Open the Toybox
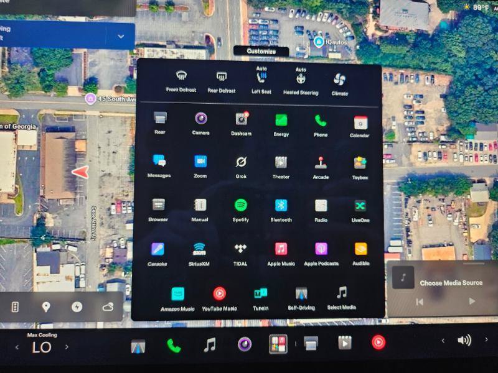This screenshot has height=373, width=498. coord(360,168)
